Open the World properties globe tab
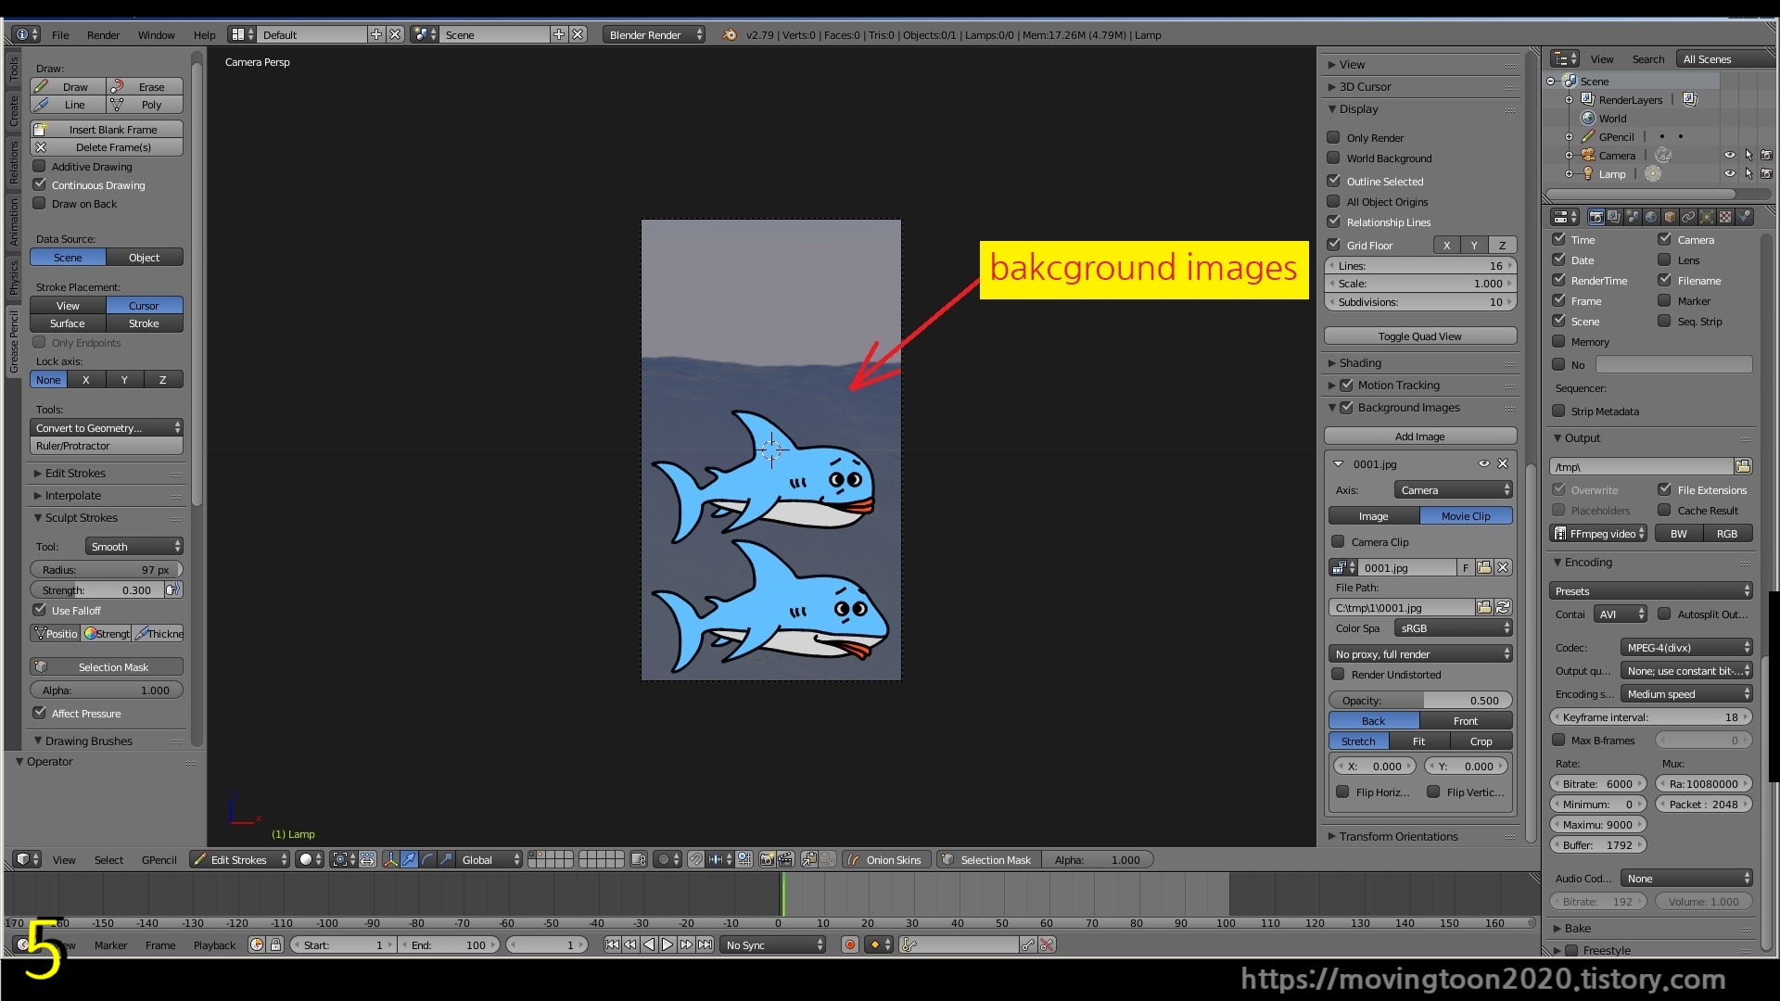 coord(1651,217)
